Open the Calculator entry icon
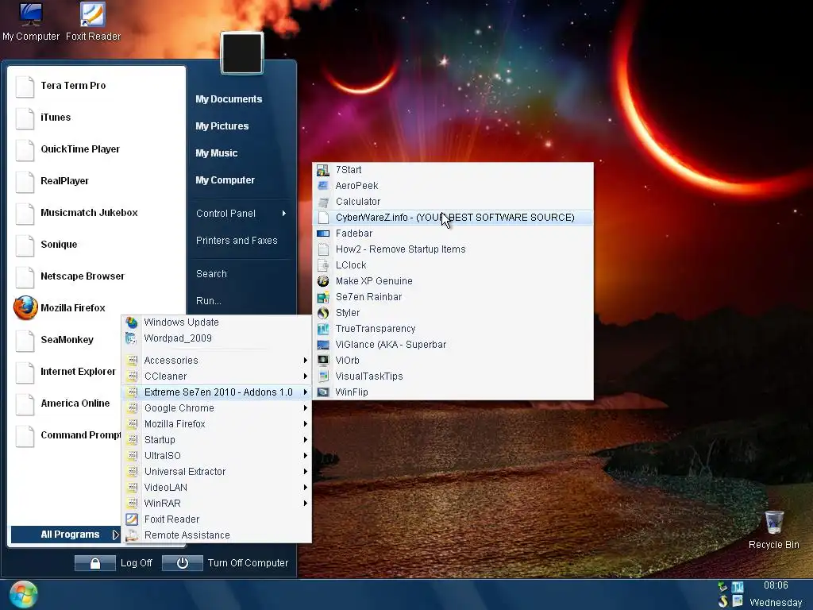 point(323,202)
